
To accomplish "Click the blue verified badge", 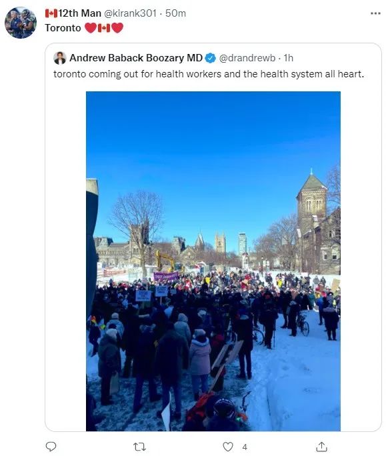I will pos(210,58).
